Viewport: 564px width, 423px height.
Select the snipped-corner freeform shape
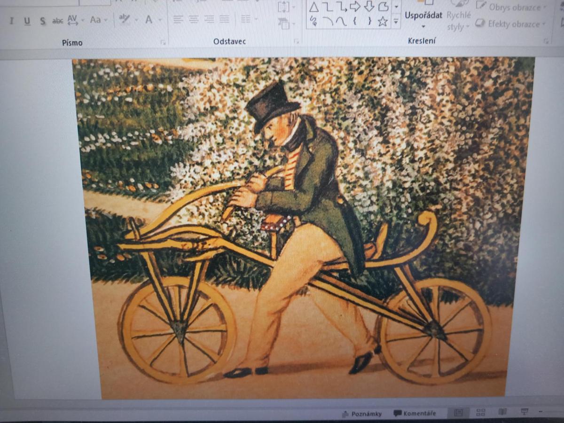pos(384,7)
